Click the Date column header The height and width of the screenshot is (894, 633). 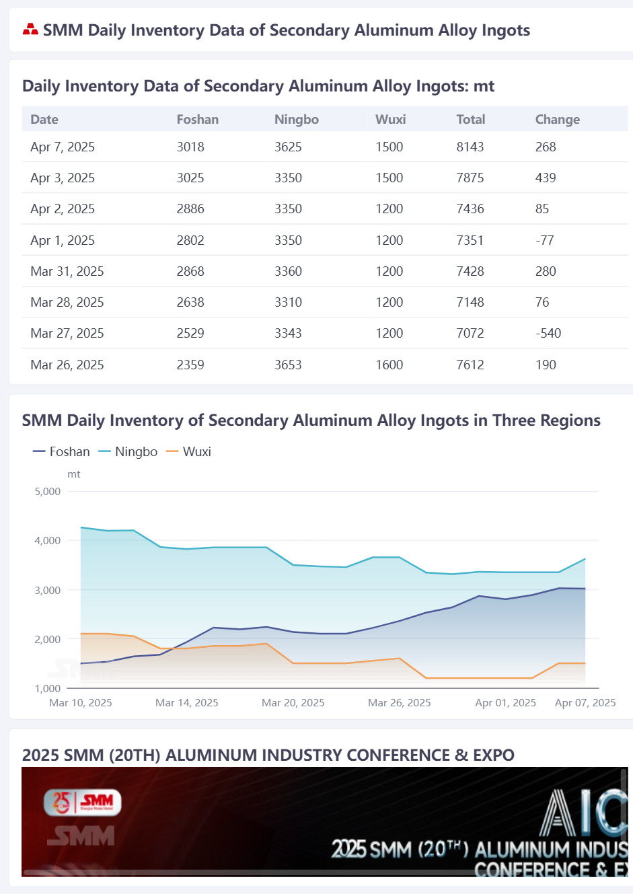(44, 119)
